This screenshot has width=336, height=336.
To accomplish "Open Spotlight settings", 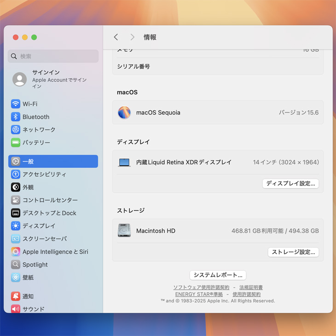I will 35,265.
